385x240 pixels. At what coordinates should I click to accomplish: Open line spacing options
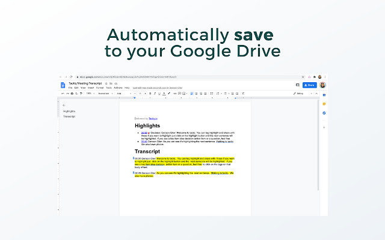[x=211, y=94]
